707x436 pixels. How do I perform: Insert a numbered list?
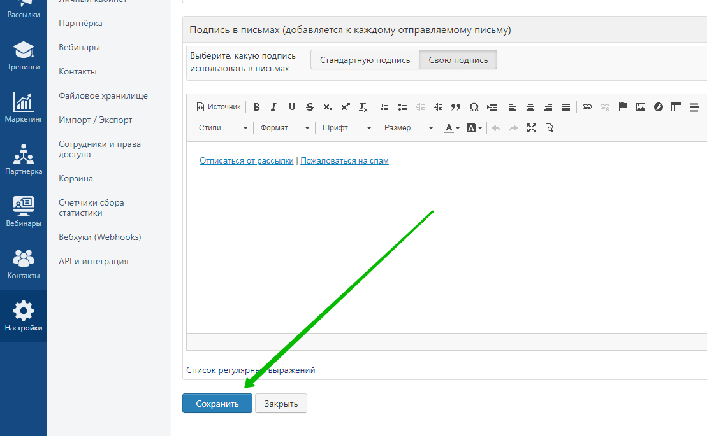tap(384, 107)
